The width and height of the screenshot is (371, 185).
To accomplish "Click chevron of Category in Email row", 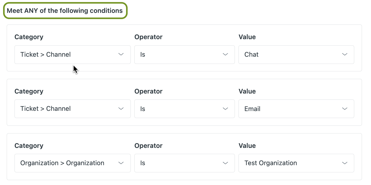I will click(x=121, y=109).
